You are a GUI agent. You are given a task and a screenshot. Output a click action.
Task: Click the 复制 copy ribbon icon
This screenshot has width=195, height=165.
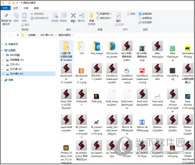[x=16, y=15]
